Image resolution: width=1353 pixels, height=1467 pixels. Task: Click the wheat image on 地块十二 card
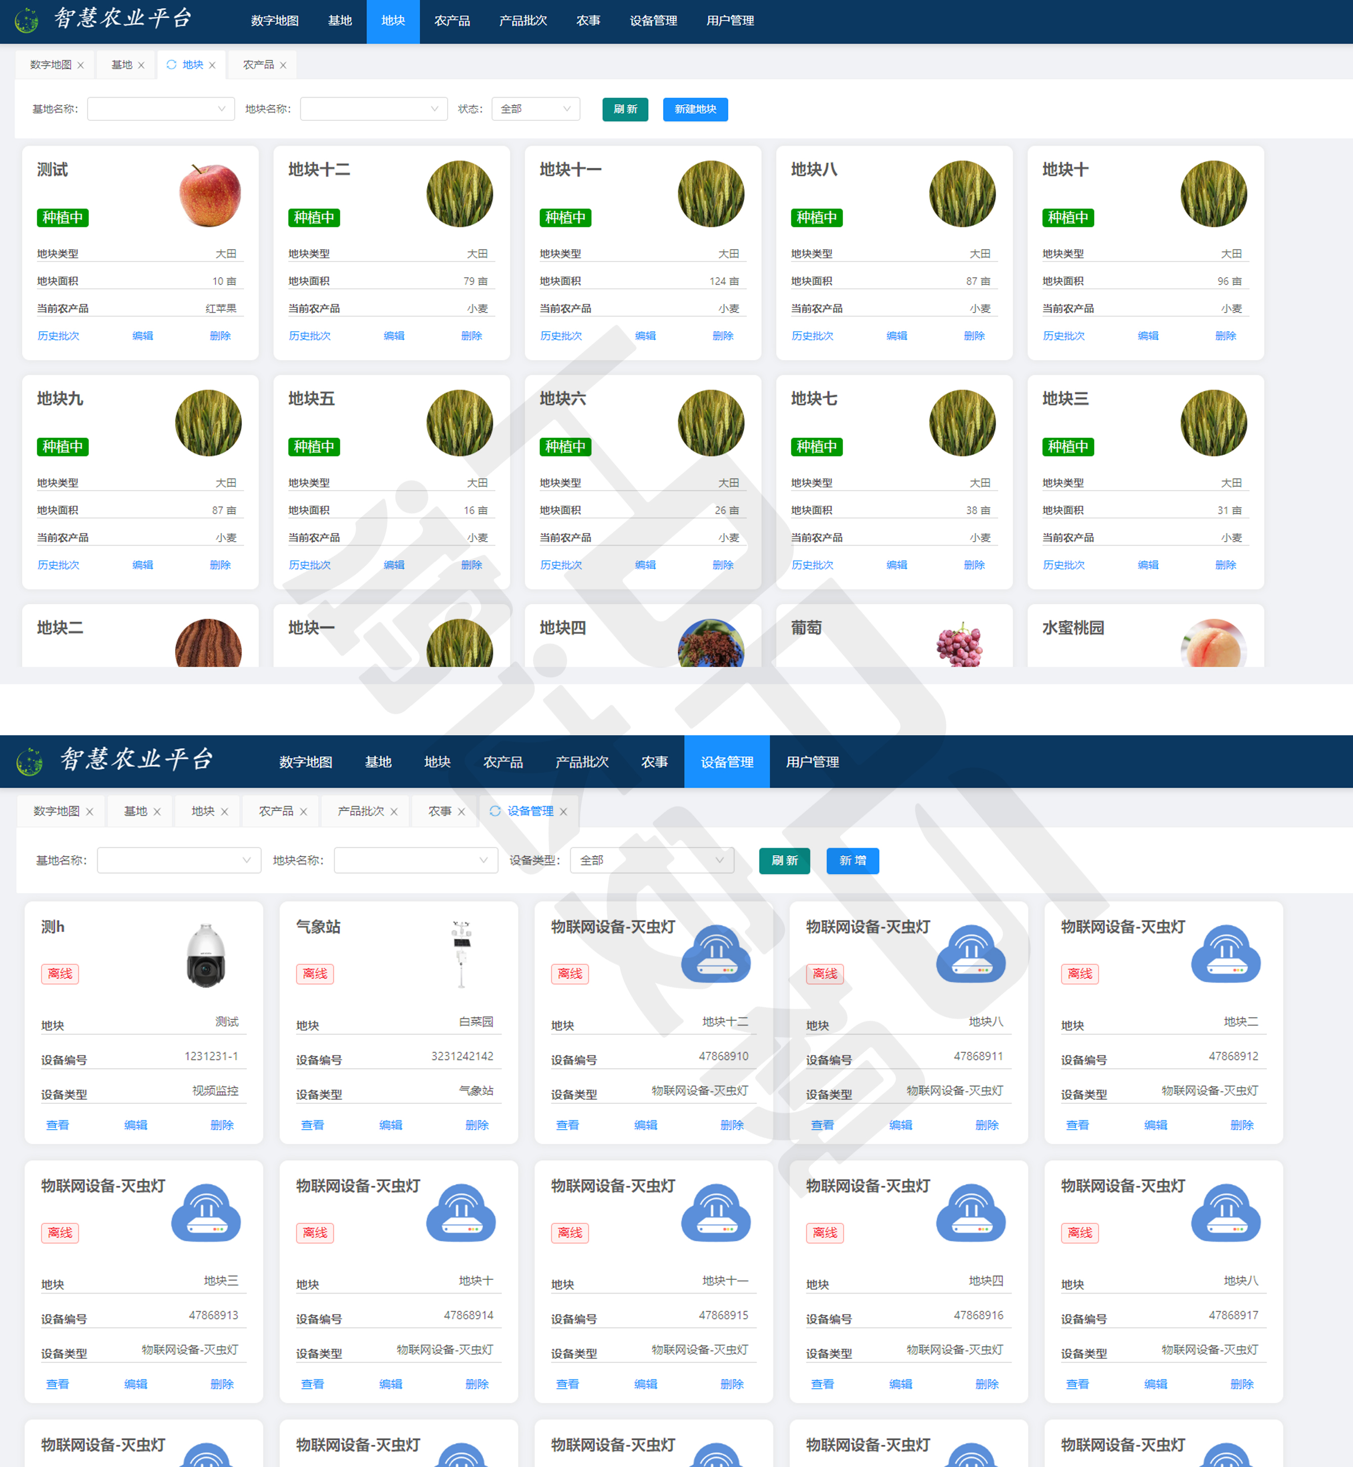[x=460, y=194]
